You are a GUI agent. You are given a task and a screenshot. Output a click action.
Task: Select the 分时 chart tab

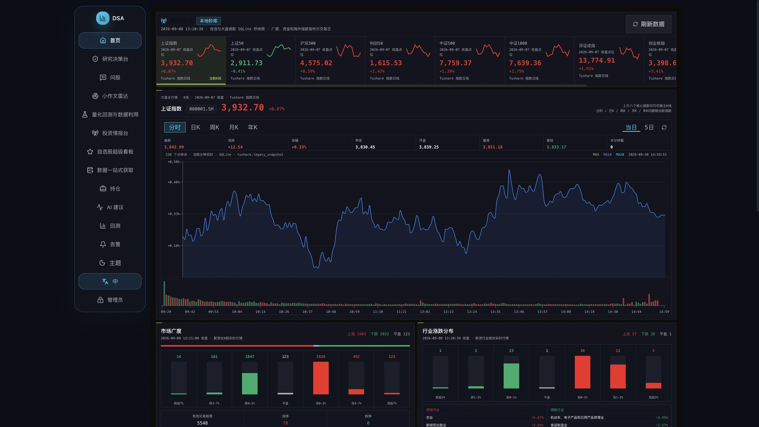click(x=175, y=128)
